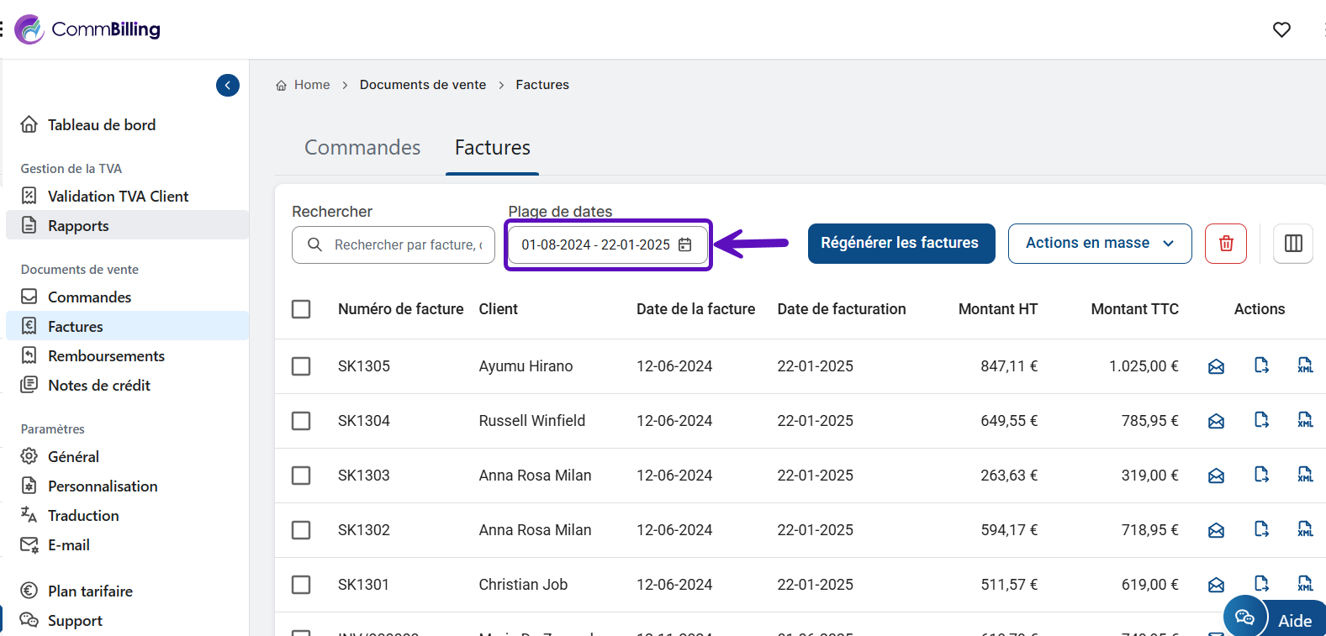This screenshot has width=1326, height=636.
Task: Send invoice SK1305 by email icon
Action: pos(1216,366)
